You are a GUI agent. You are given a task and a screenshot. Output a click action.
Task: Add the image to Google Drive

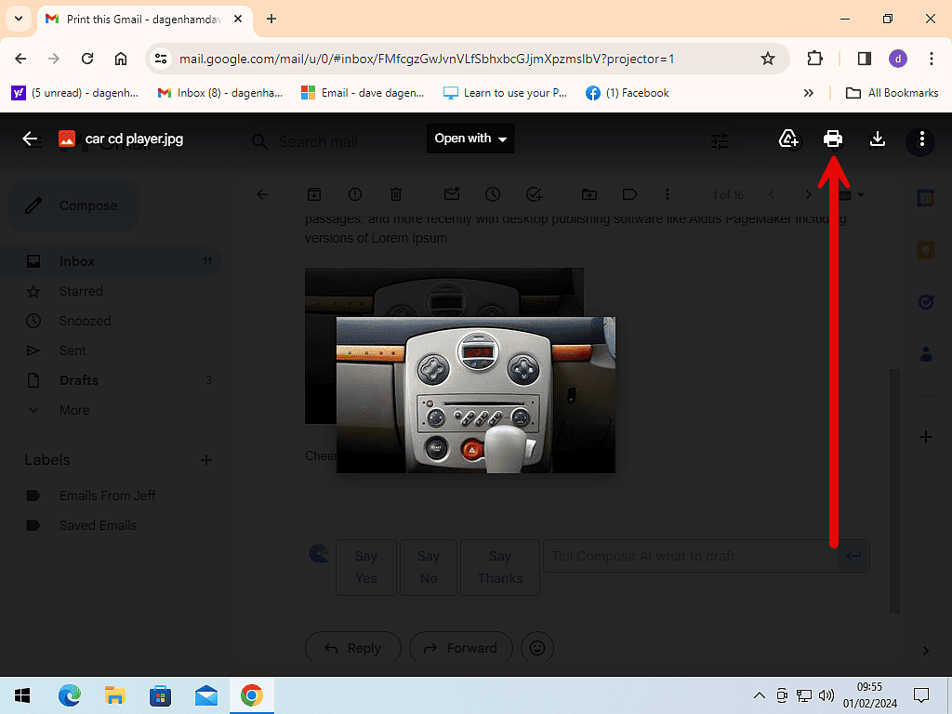tap(788, 139)
